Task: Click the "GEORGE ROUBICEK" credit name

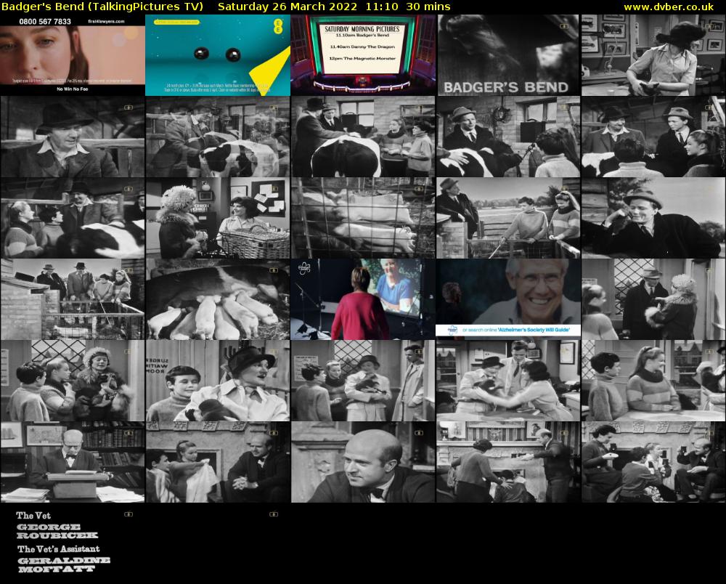Action: click(57, 531)
